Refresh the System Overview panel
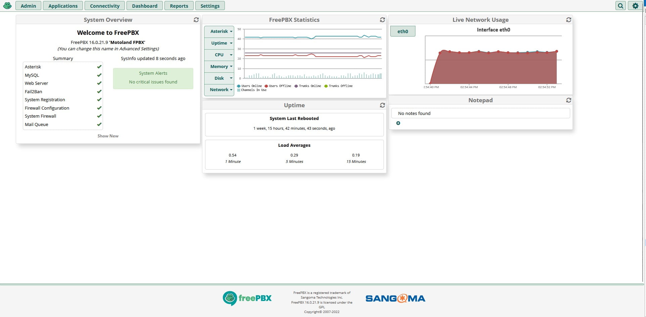 196,20
